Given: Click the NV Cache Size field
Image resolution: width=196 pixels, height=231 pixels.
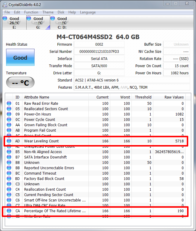Looking at the screenshot, I should [177, 52].
